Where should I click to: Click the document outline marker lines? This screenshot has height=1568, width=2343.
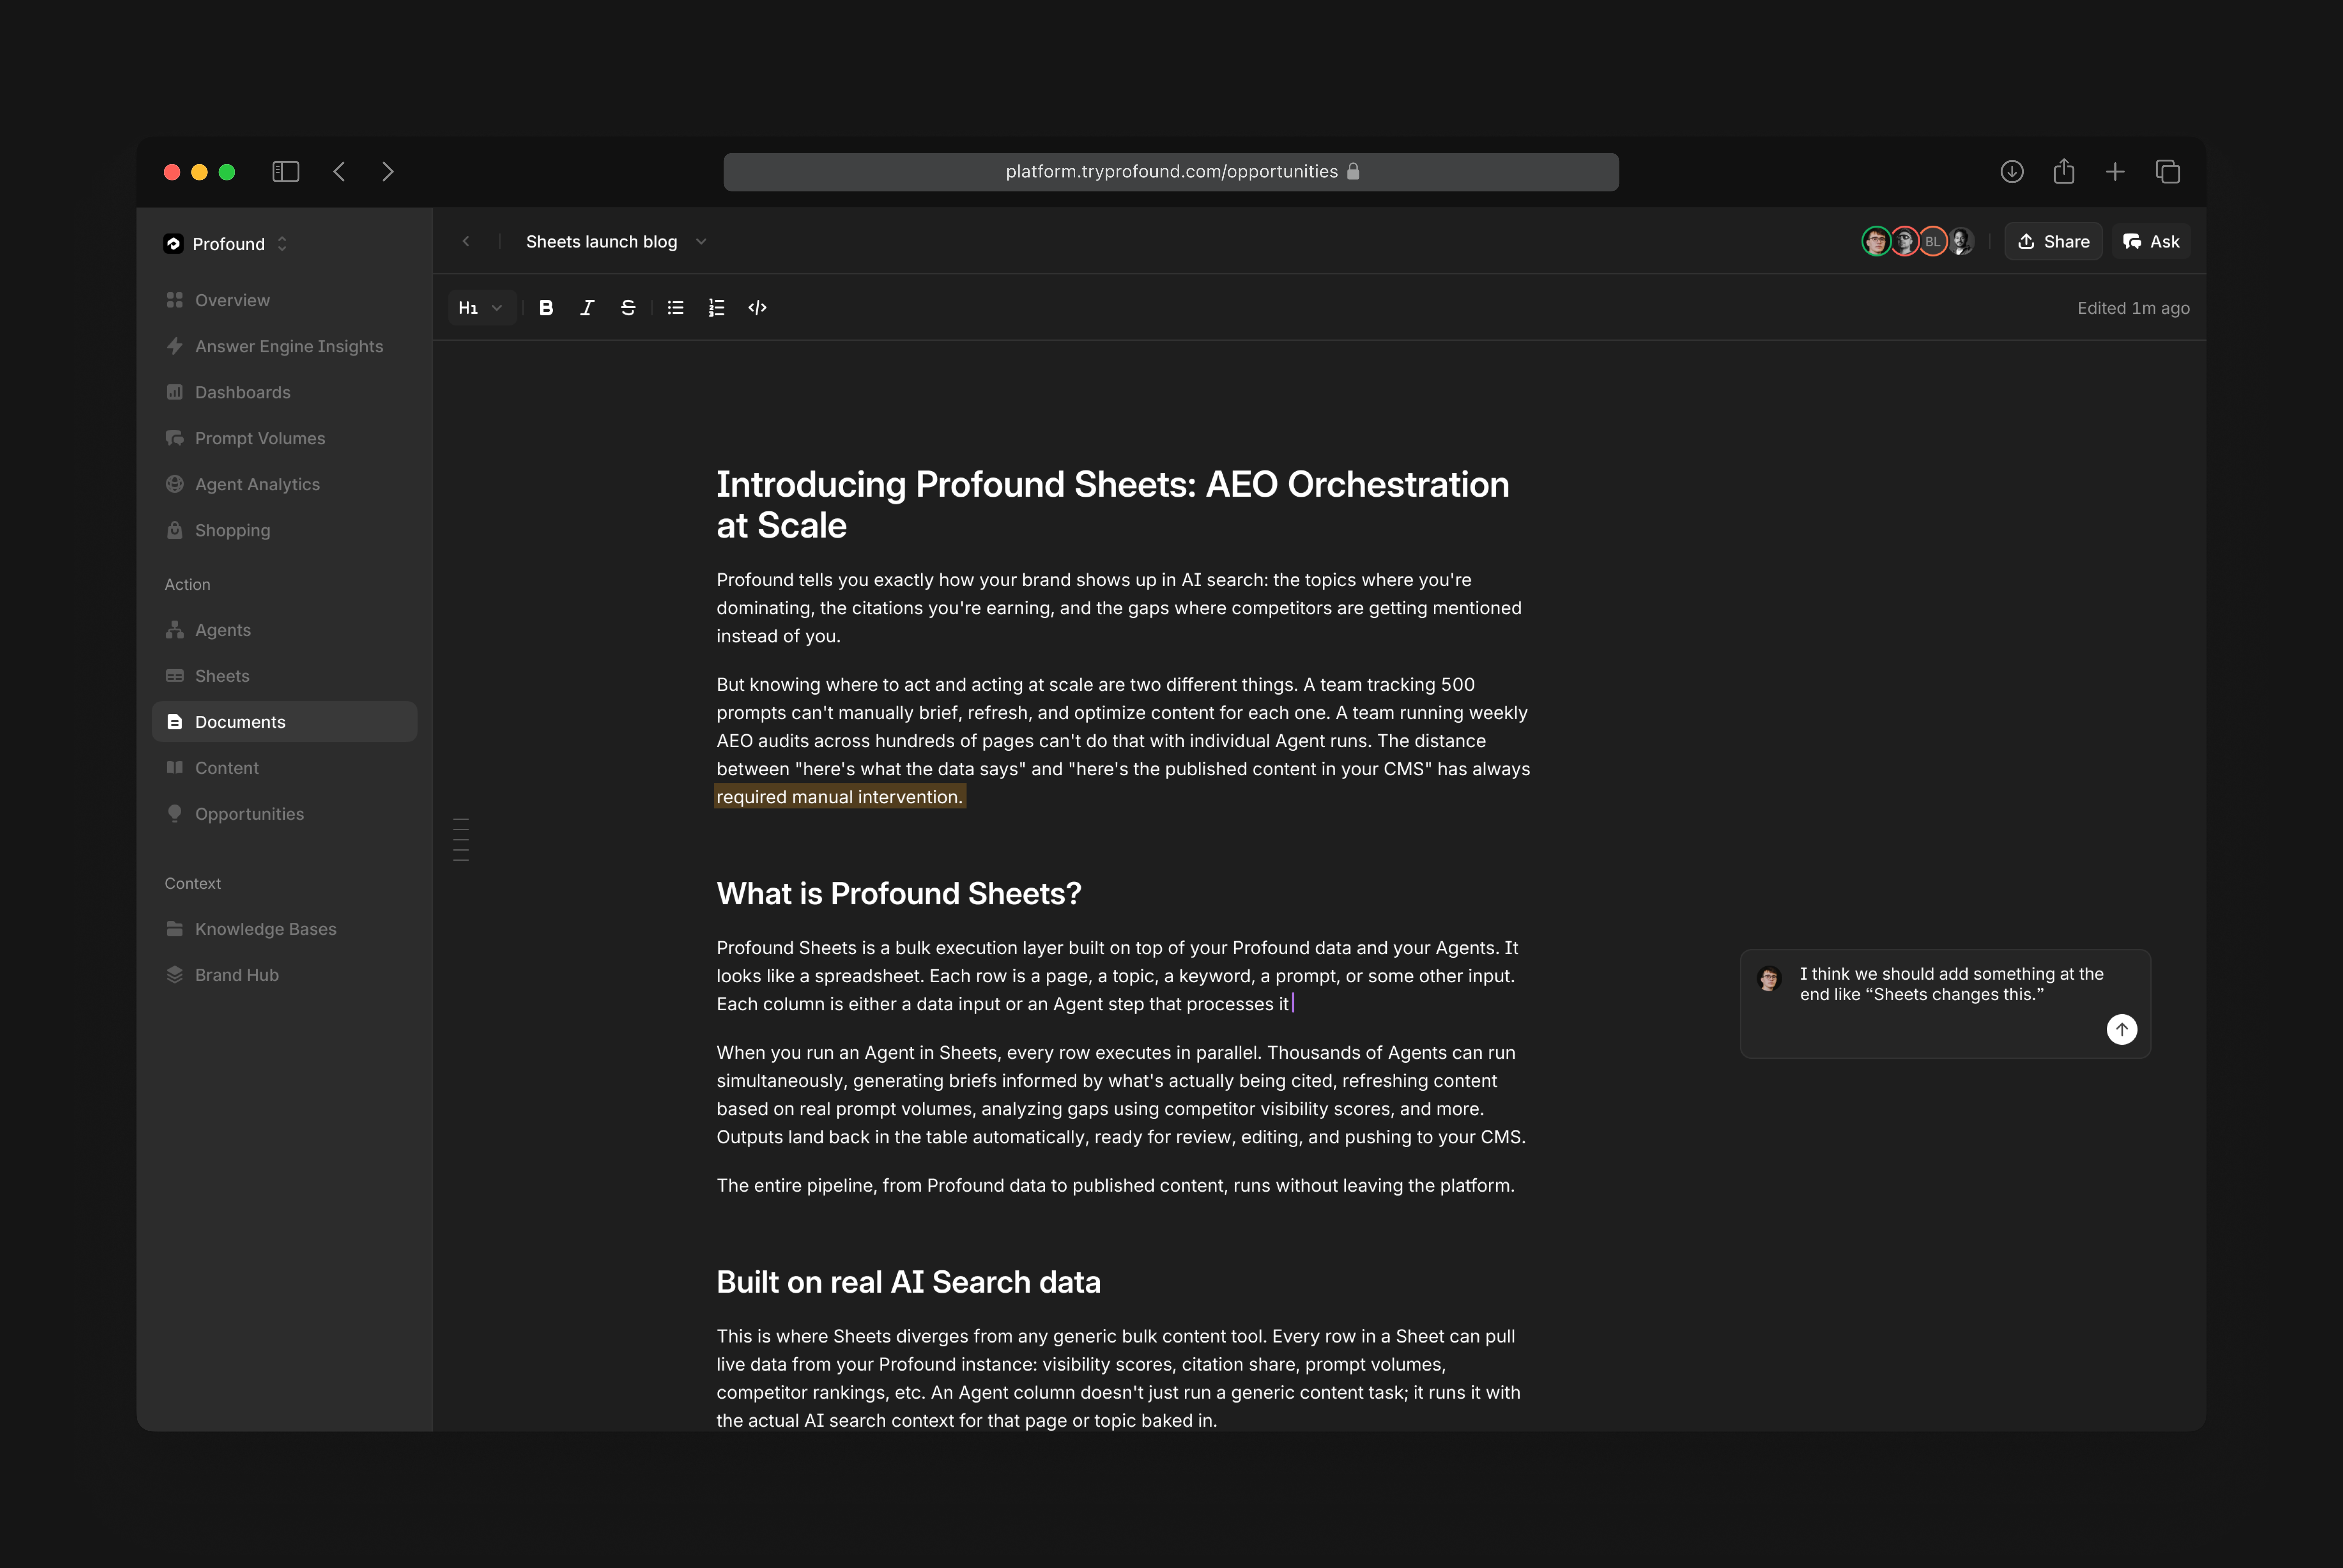pos(461,840)
